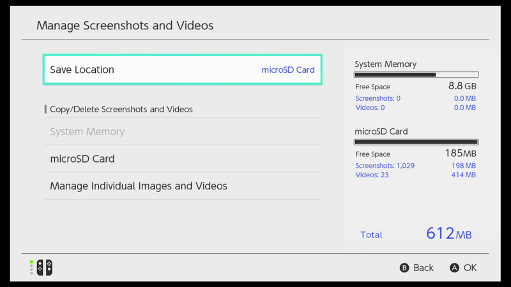Click the microSD Card heading in storage panel
511x287 pixels.
[x=381, y=131]
